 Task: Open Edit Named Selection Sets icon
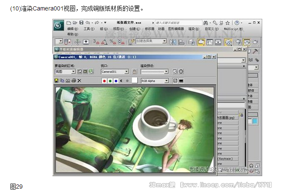131,42
